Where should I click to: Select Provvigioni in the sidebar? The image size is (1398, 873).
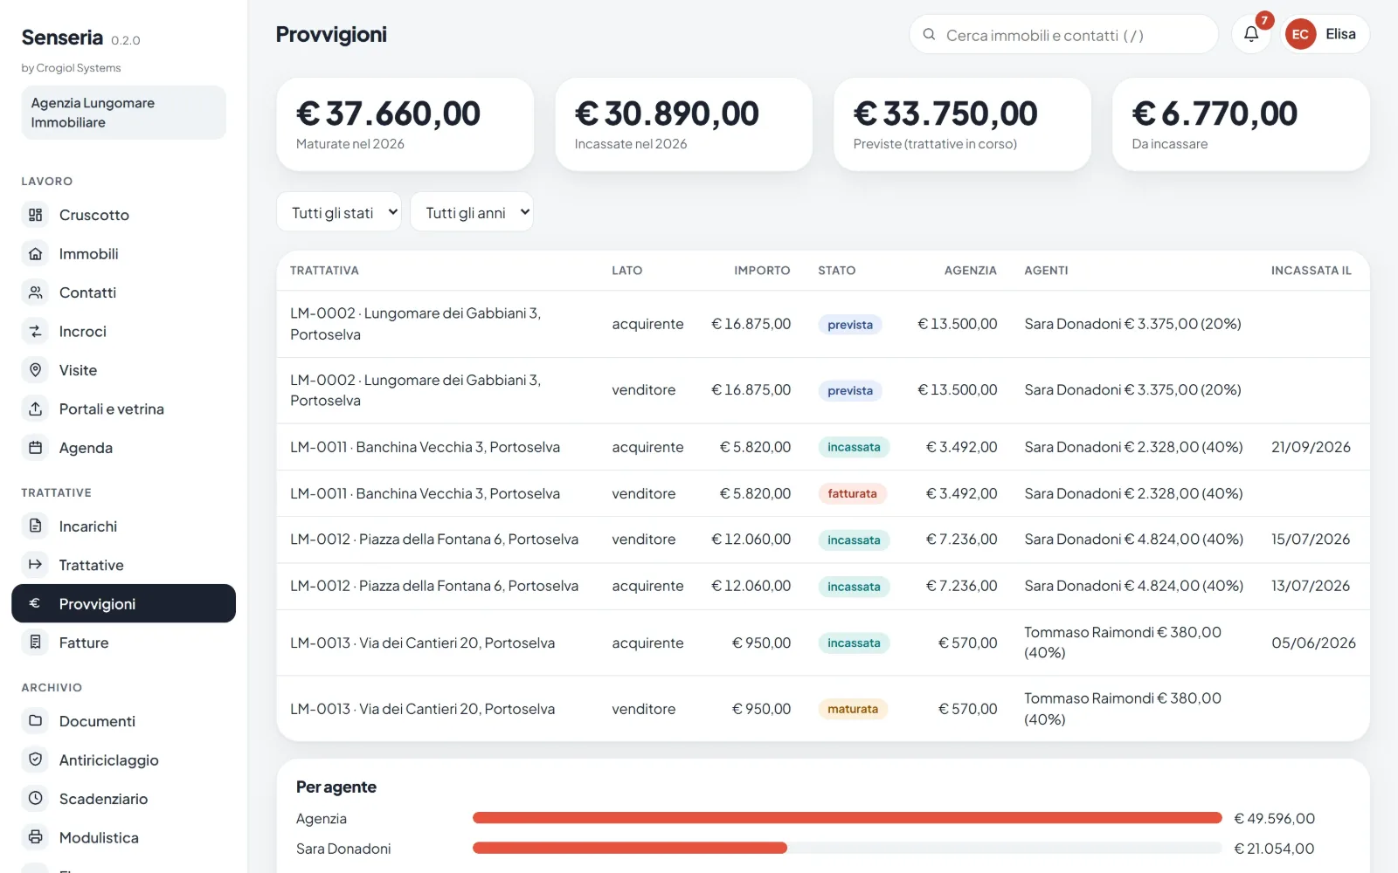(x=123, y=603)
